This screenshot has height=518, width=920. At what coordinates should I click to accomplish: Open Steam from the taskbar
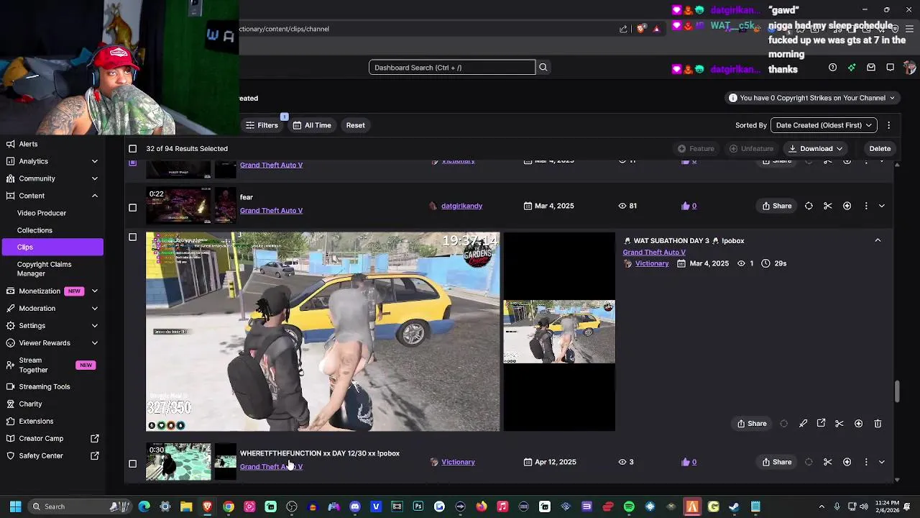735,506
